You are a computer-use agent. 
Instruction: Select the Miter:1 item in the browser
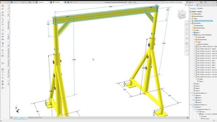(201, 81)
